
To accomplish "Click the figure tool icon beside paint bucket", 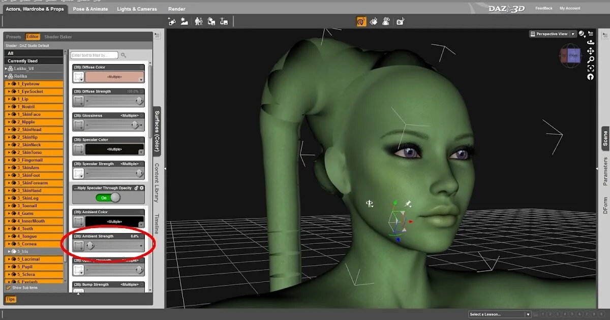I will pos(386,21).
